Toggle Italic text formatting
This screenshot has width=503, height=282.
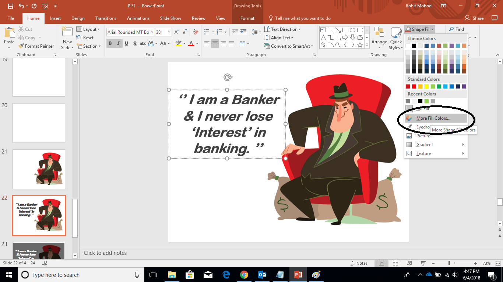pos(118,43)
